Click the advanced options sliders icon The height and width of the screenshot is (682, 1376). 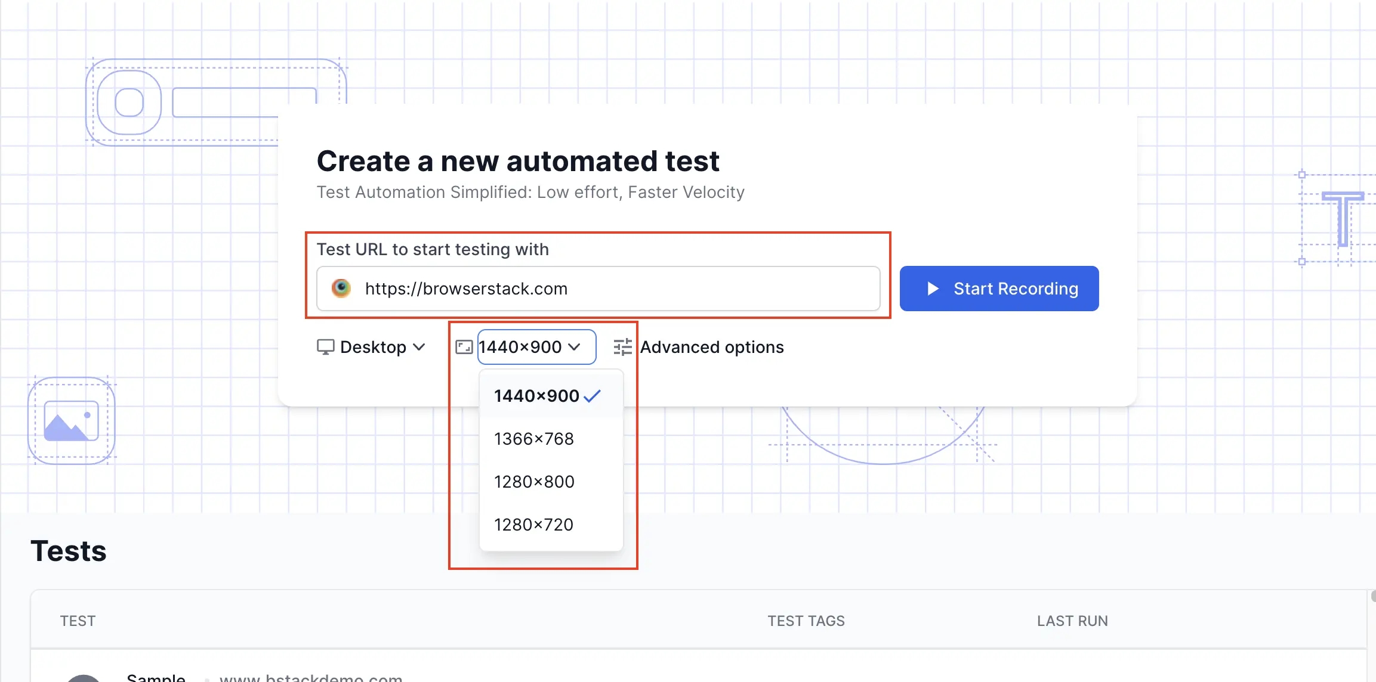pos(622,347)
